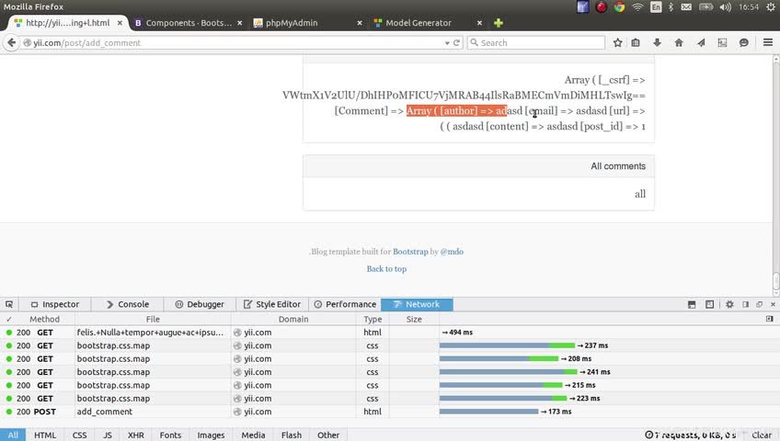The width and height of the screenshot is (780, 441).
Task: Switch to the Console tab
Action: [x=128, y=304]
